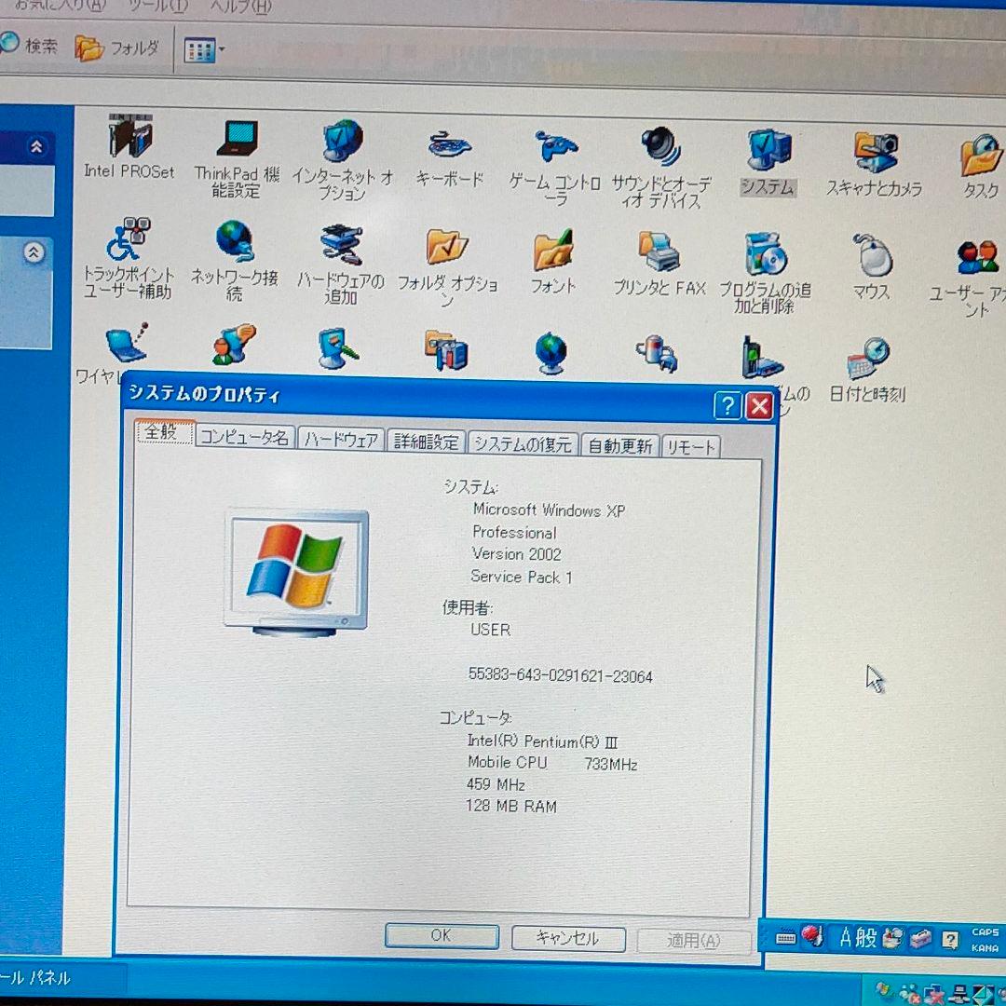Open サウンドとオーディオ デバイス icon
The image size is (1006, 1006).
659,149
